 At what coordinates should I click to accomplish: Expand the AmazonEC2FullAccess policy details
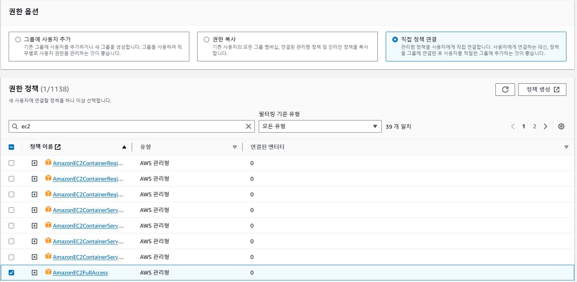tap(34, 273)
